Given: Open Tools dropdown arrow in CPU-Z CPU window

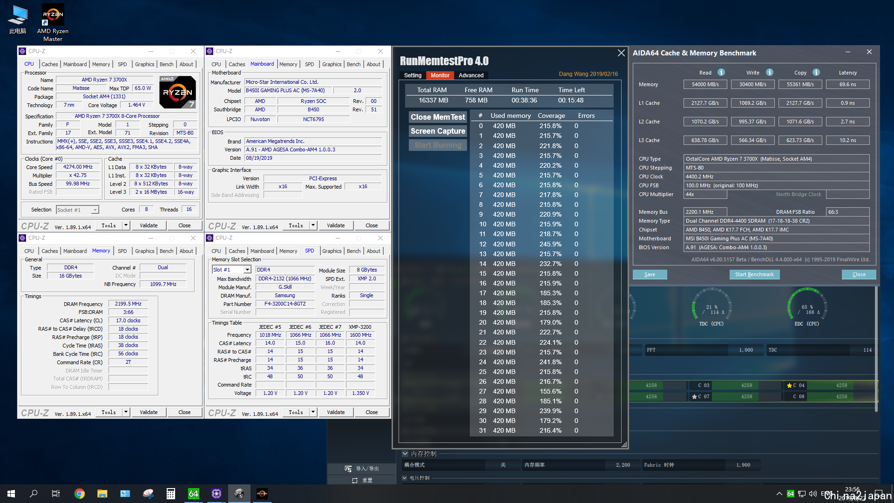Looking at the screenshot, I should (x=126, y=225).
